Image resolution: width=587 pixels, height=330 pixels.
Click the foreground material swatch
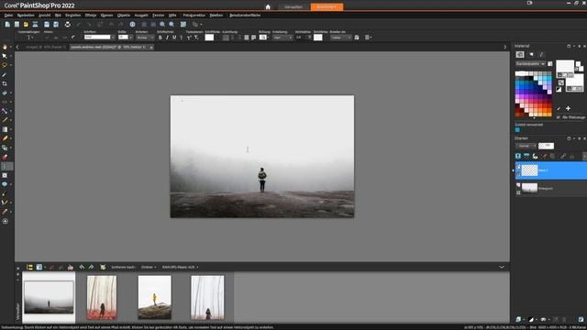coord(565,66)
